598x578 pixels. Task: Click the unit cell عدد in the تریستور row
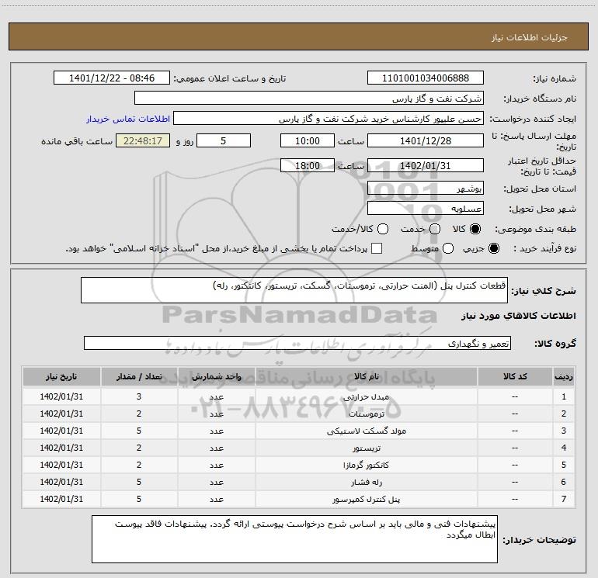coord(216,448)
